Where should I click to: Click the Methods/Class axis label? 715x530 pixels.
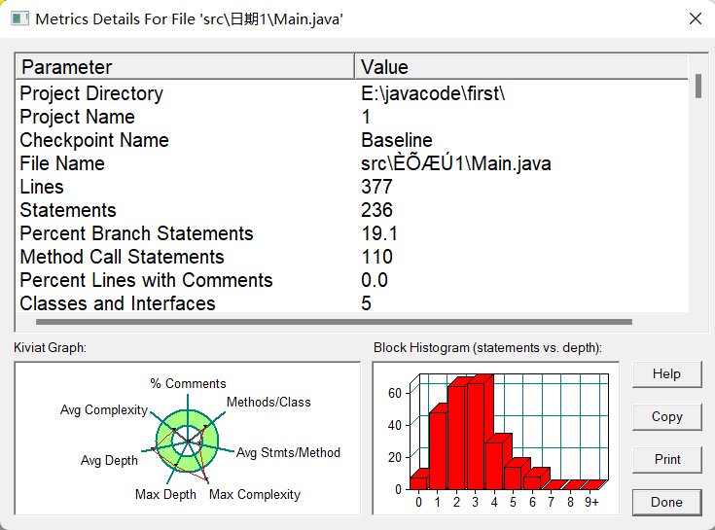[268, 402]
